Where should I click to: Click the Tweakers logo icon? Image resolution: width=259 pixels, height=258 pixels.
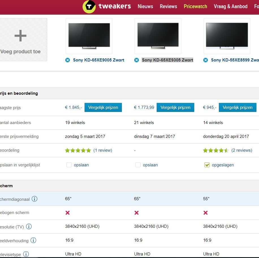pos(89,6)
